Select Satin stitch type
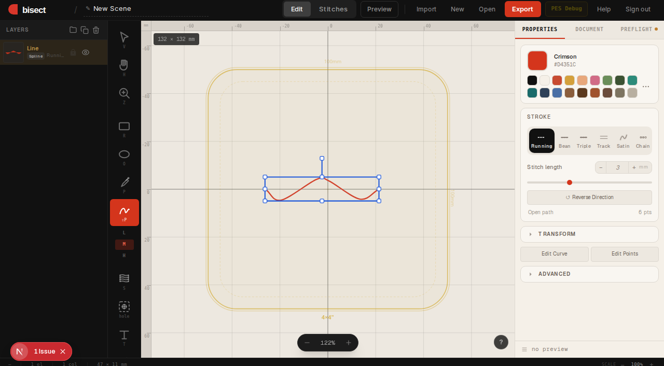This screenshot has width=664, height=366. (x=623, y=141)
